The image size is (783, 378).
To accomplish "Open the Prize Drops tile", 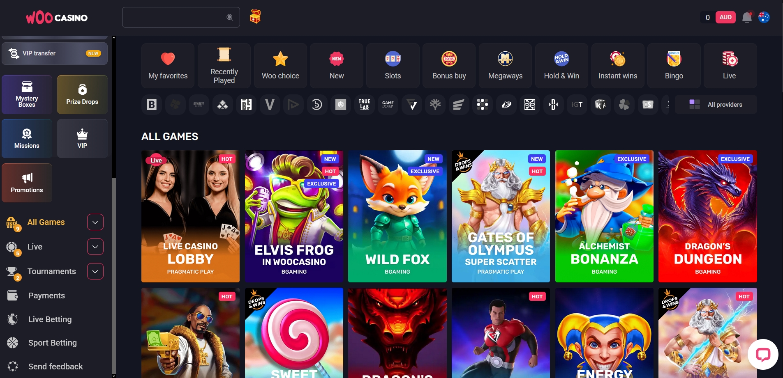I will [82, 95].
